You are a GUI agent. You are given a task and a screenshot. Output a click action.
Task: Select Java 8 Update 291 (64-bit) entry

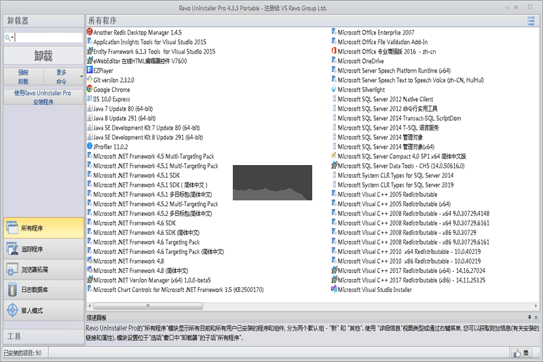point(124,117)
